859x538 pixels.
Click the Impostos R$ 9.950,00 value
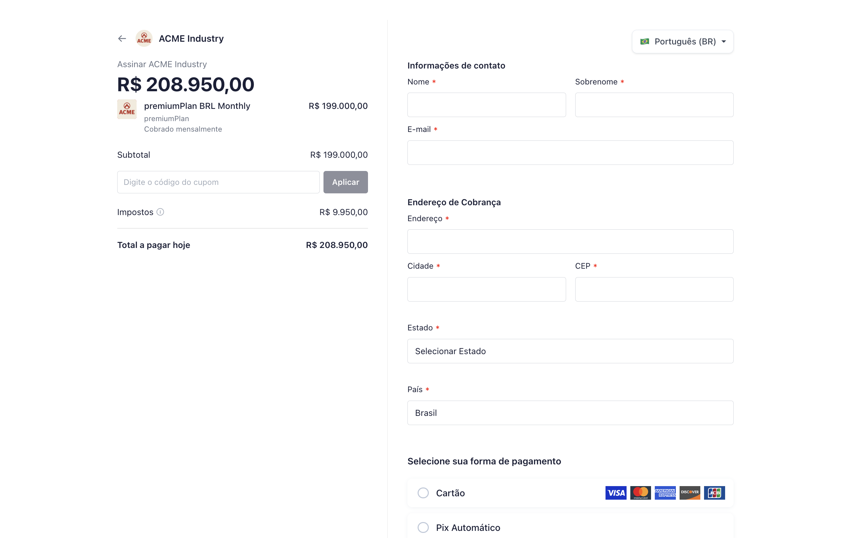click(x=343, y=212)
